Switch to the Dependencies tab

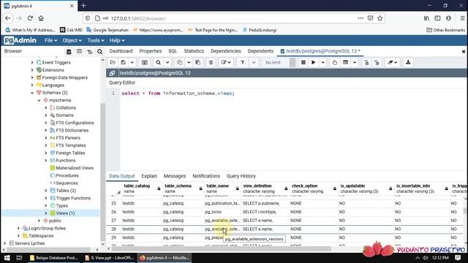(226, 51)
